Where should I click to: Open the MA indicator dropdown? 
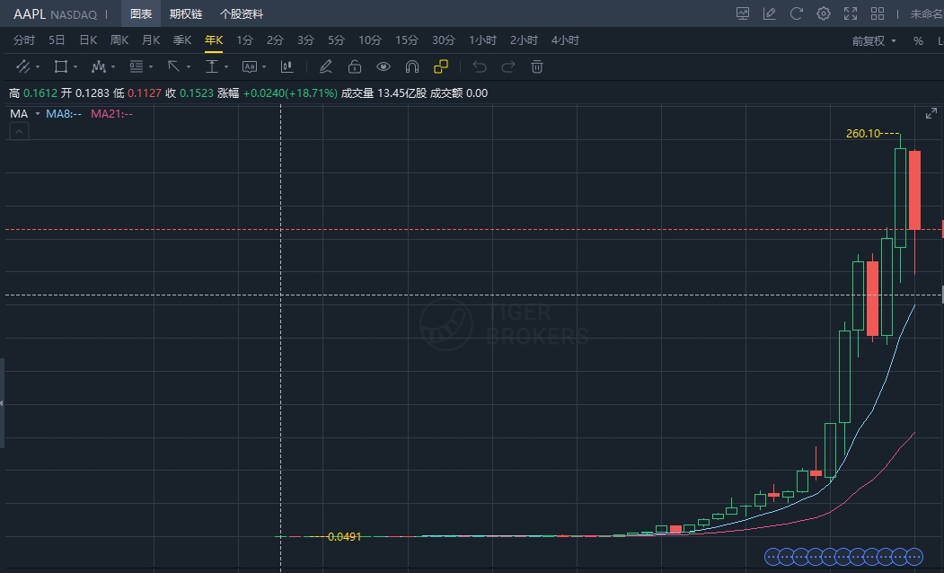point(38,114)
